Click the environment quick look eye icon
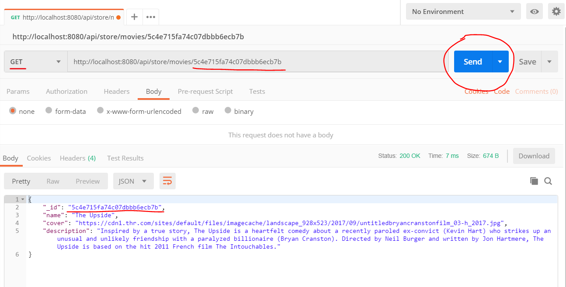Image resolution: width=566 pixels, height=287 pixels. click(534, 12)
